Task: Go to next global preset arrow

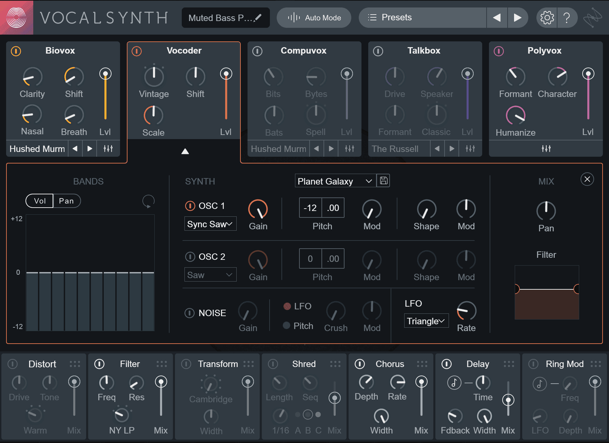Action: pos(517,18)
